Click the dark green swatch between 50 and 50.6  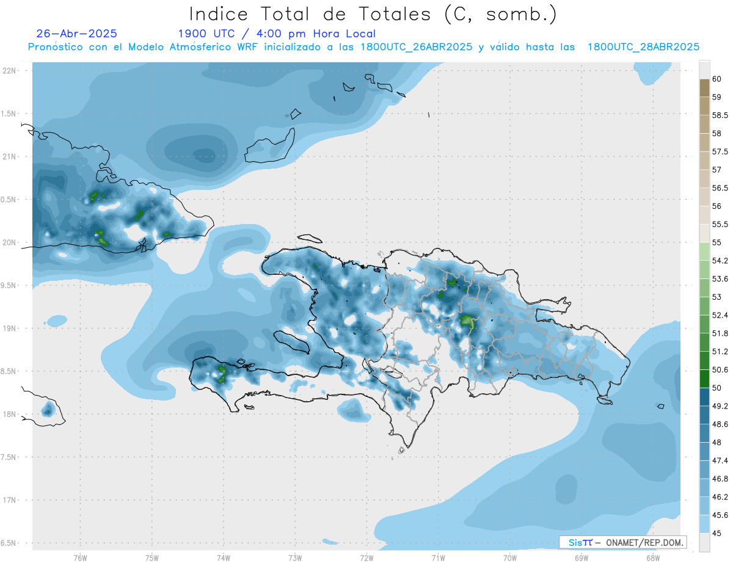coord(704,379)
